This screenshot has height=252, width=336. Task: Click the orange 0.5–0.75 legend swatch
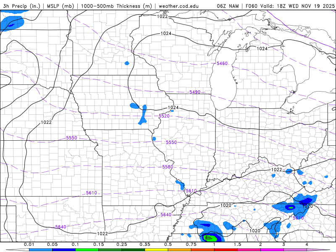[180, 250]
